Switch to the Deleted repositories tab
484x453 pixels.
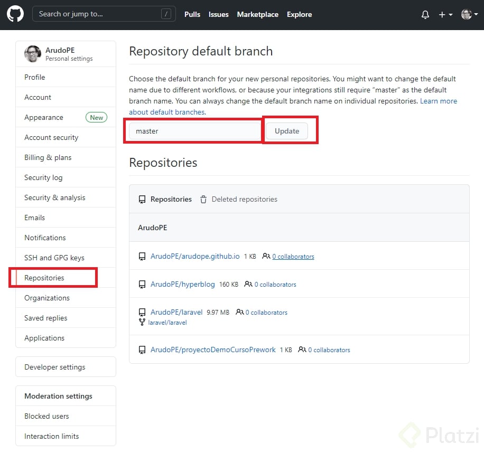pyautogui.click(x=244, y=200)
